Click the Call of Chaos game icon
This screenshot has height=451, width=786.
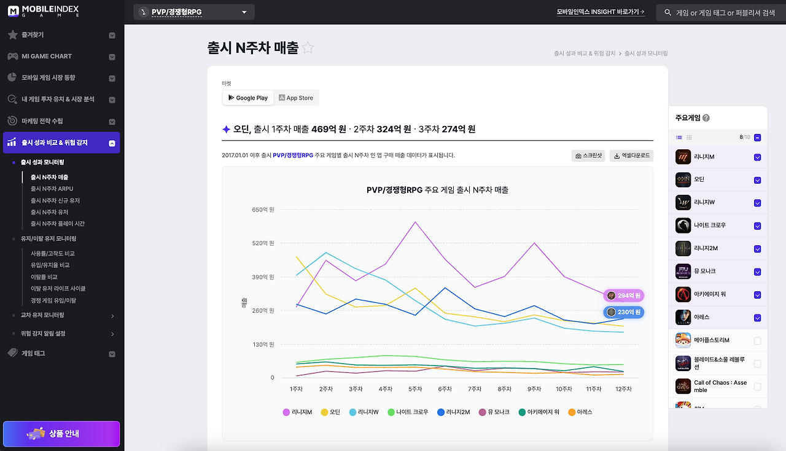(x=683, y=386)
